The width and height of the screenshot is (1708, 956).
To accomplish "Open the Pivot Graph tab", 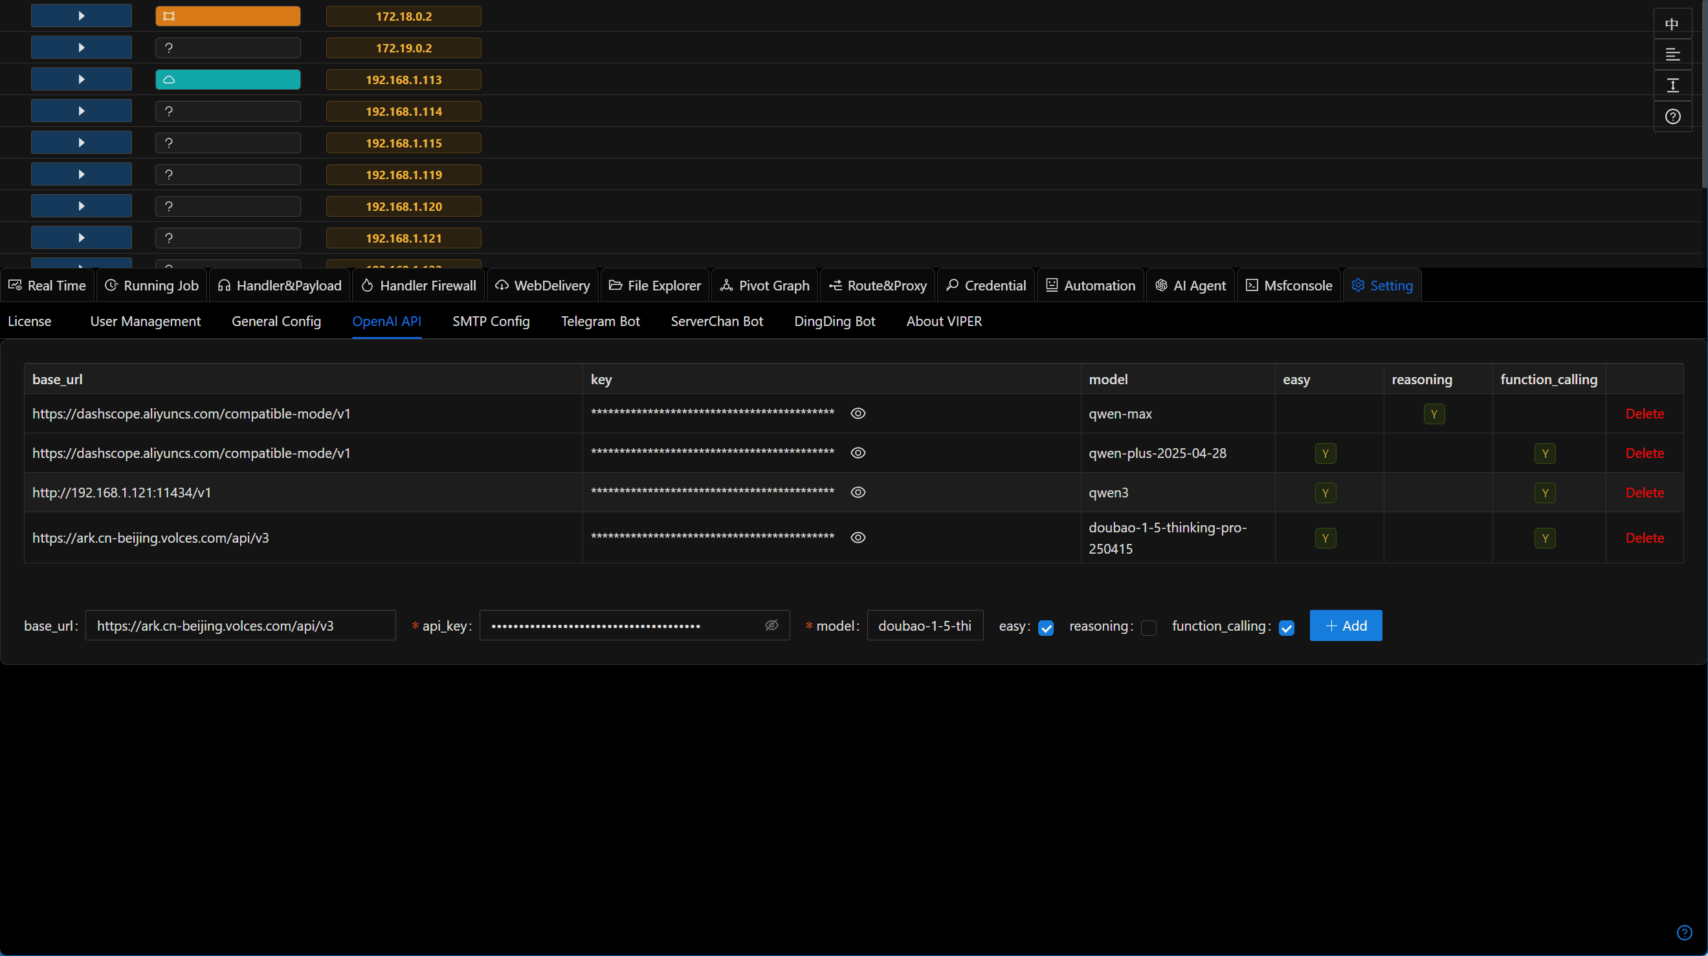I will point(764,285).
